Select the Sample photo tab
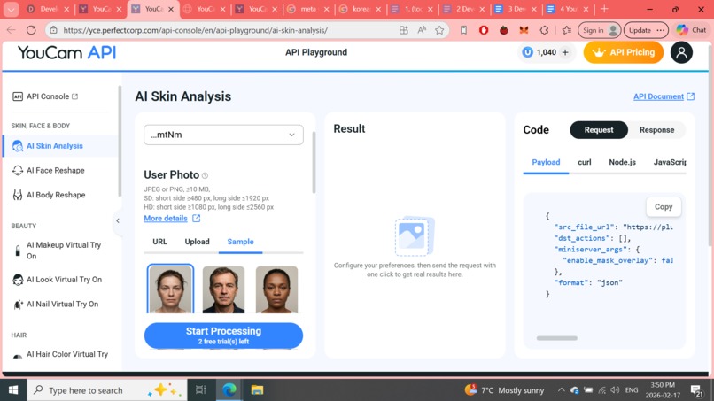 pos(240,242)
